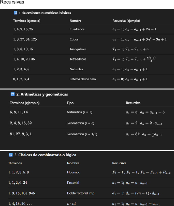Click the loop icon beside Clásicas de combinatoria
The height and width of the screenshot is (206, 174).
point(11,155)
